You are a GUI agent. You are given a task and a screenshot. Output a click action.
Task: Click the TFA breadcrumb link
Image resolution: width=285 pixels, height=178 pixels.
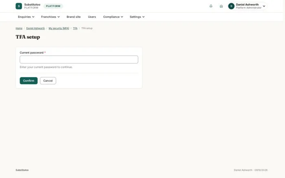(75, 28)
